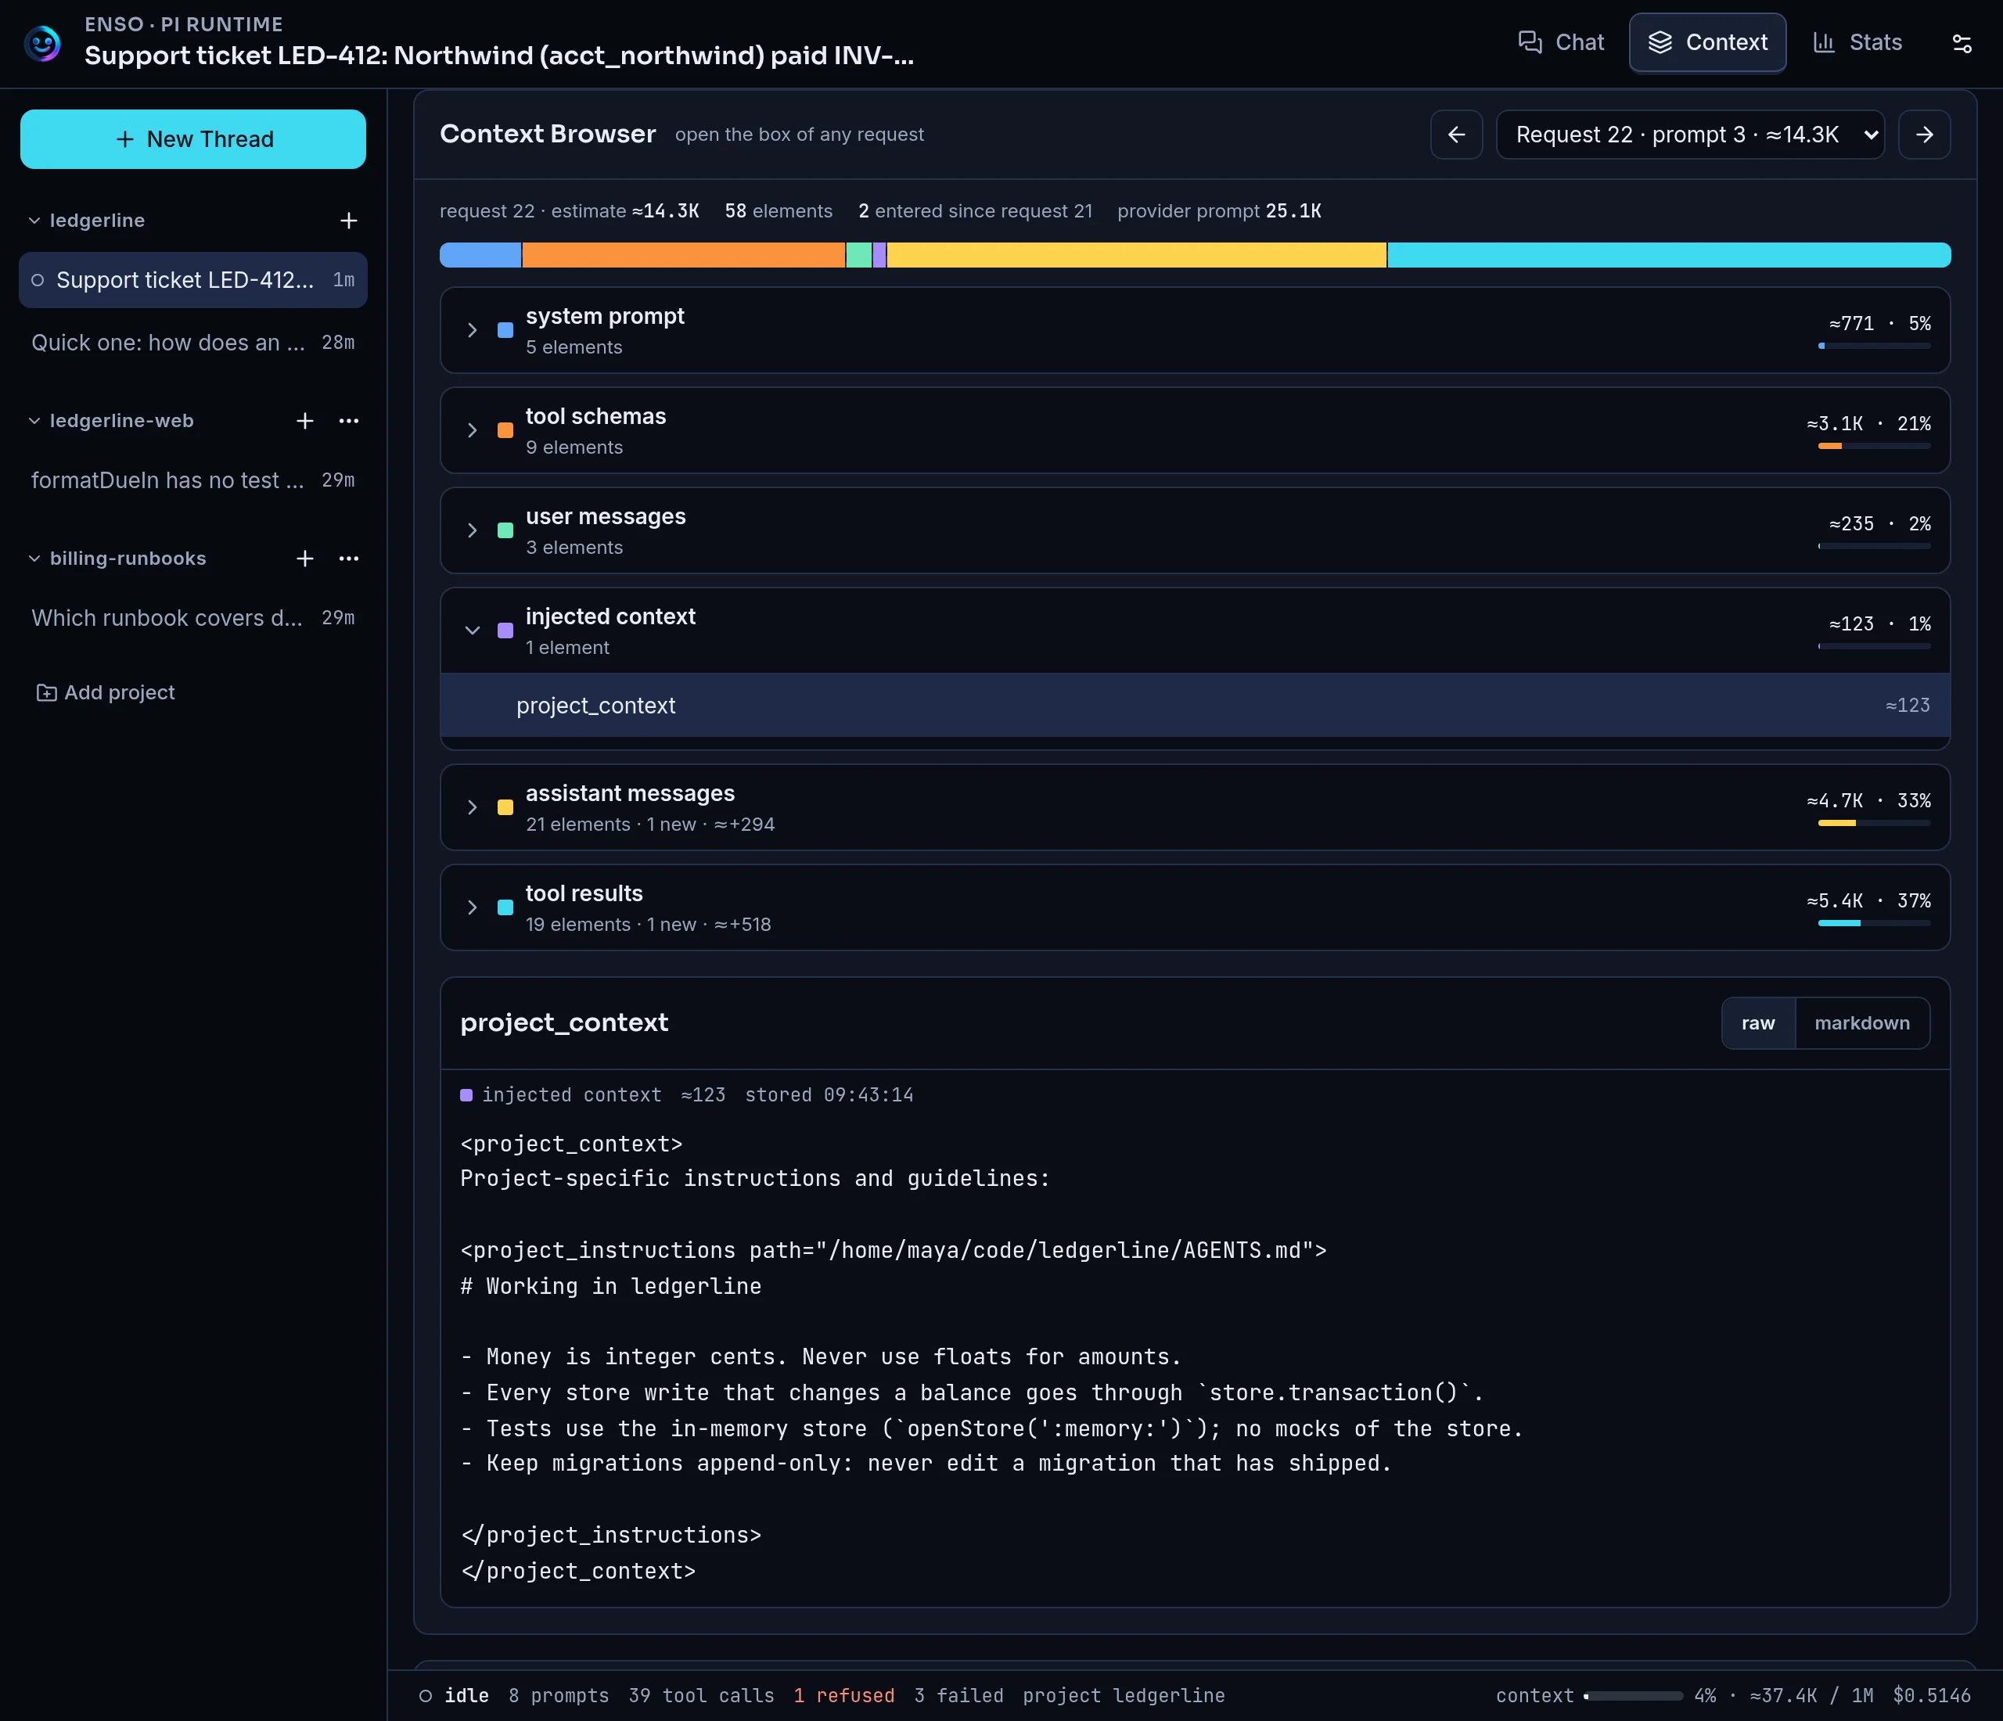Add a thread to ledgerline project
2003x1721 pixels.
click(349, 221)
